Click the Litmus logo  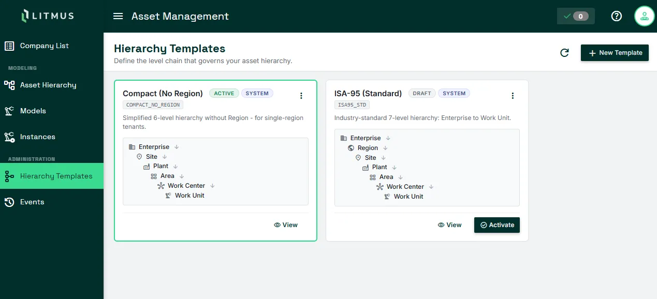tap(48, 16)
